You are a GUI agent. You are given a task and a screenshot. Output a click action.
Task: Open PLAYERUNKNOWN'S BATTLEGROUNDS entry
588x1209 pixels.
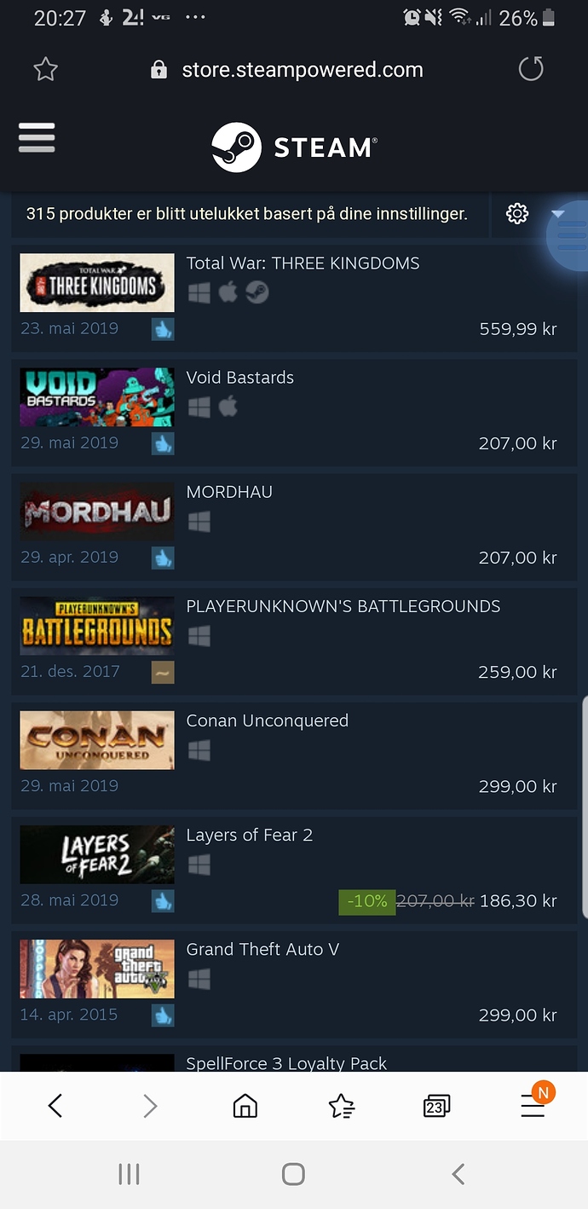click(294, 638)
